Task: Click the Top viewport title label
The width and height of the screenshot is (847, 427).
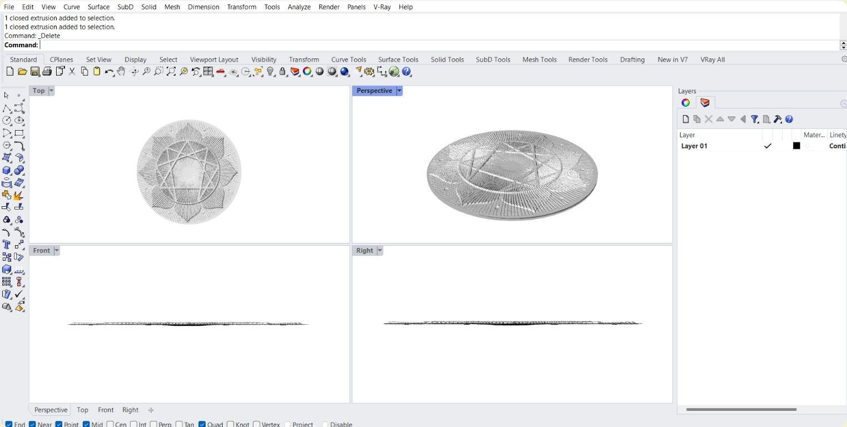Action: [38, 91]
